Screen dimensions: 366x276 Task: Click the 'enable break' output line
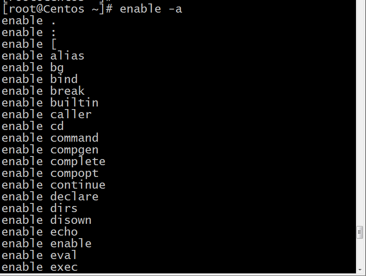point(43,91)
